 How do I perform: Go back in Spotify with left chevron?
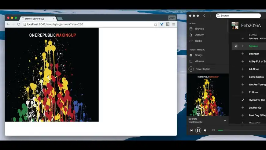click(x=204, y=16)
